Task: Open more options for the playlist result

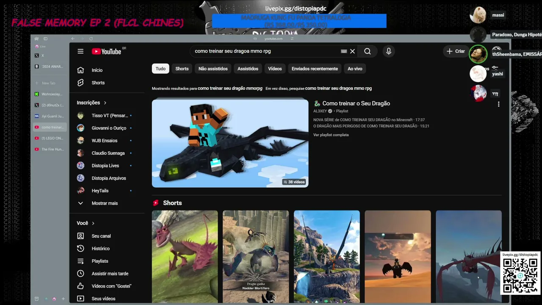Action: coord(498,104)
